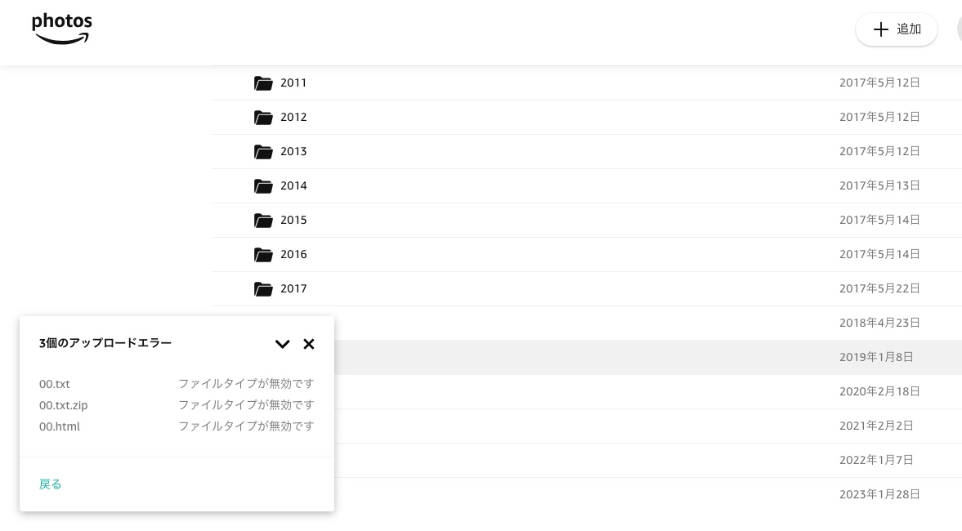Click the folder icon for 2016

coord(263,255)
